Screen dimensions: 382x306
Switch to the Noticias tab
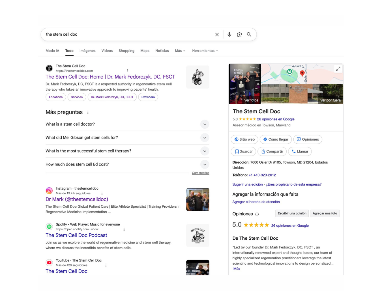(162, 51)
